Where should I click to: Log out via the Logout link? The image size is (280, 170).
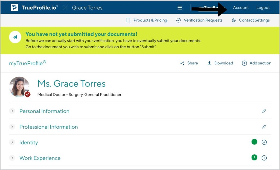[263, 7]
